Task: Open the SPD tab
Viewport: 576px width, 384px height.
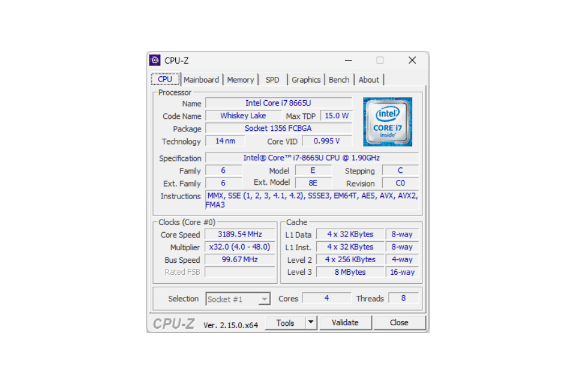Action: pos(272,80)
